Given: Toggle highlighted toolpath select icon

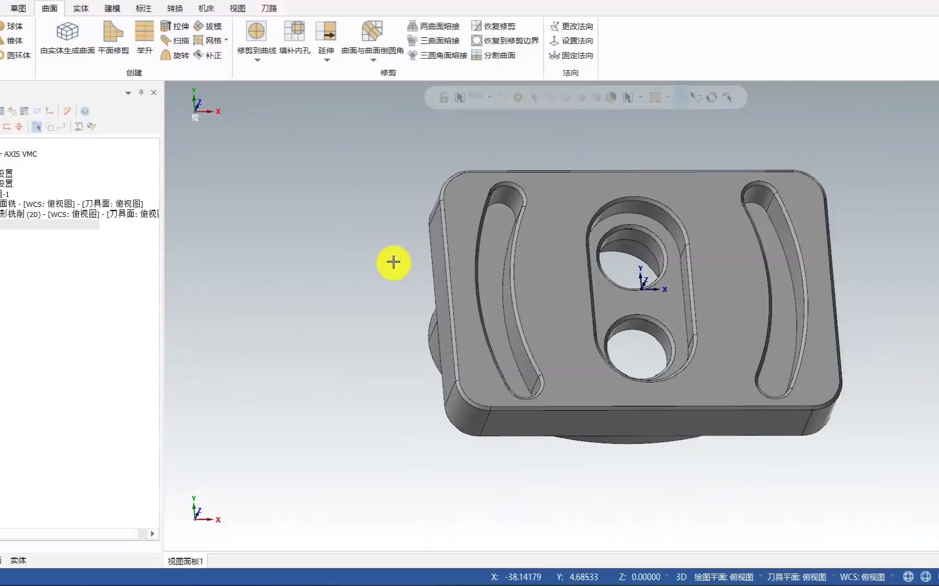Looking at the screenshot, I should [x=36, y=126].
